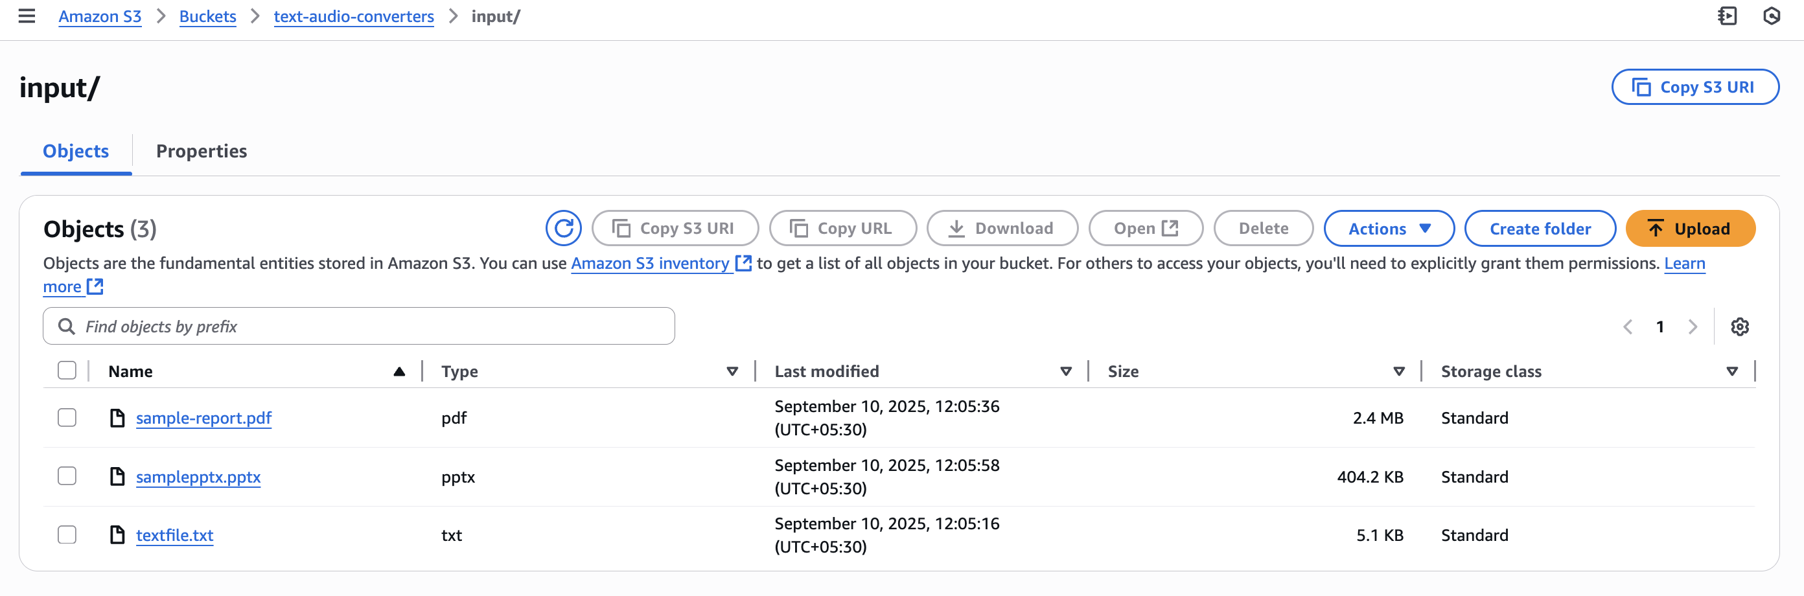The height and width of the screenshot is (596, 1804).
Task: Click the Last modified column header
Action: 826,371
